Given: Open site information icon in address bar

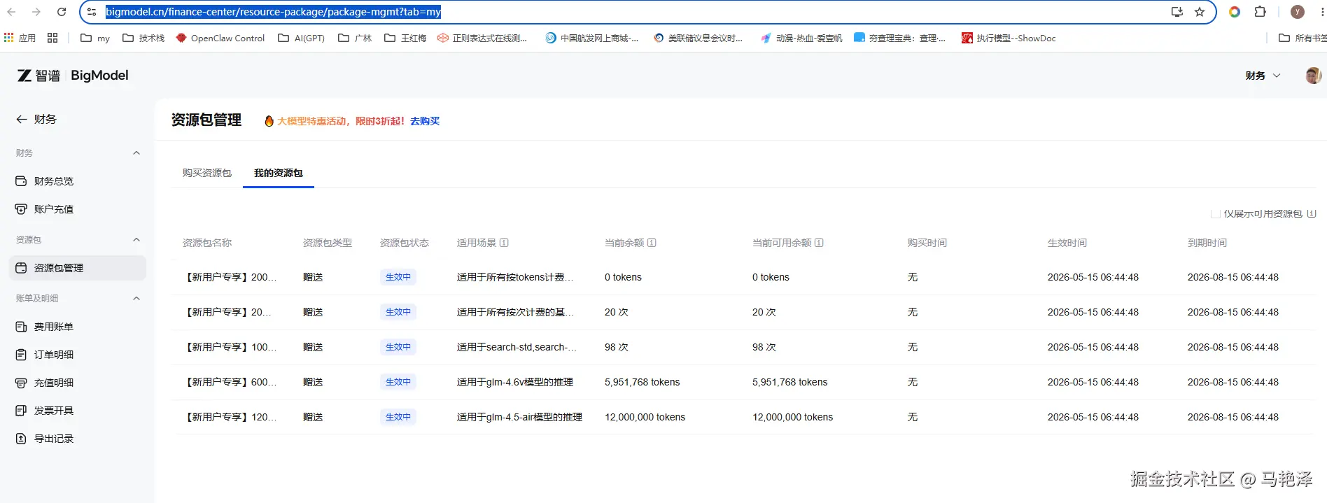Looking at the screenshot, I should point(92,12).
